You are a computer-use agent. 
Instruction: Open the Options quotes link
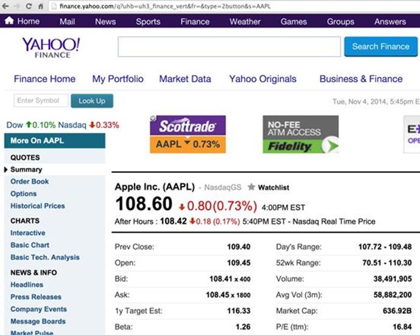pos(24,194)
